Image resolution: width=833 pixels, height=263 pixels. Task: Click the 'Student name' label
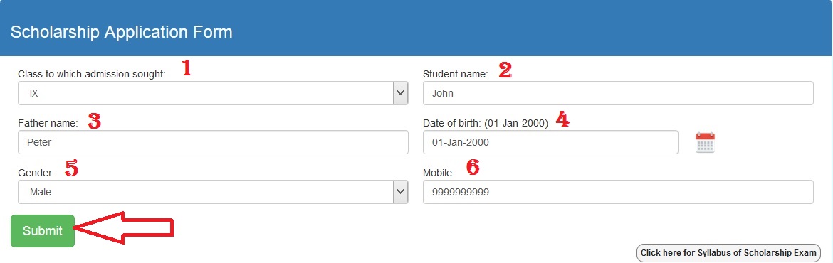tap(455, 74)
